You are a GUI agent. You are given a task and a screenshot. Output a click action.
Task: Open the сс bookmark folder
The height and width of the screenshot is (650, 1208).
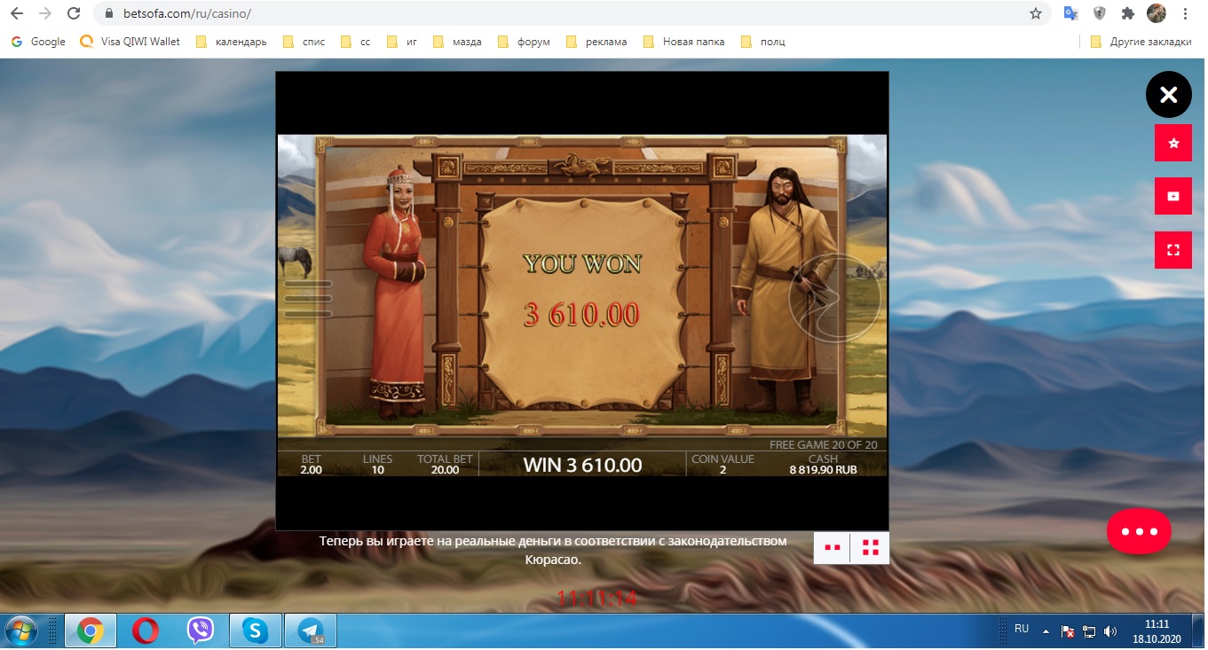pos(357,42)
